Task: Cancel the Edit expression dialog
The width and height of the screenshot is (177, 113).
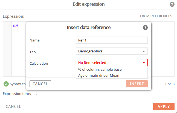Action: [x=13, y=106]
